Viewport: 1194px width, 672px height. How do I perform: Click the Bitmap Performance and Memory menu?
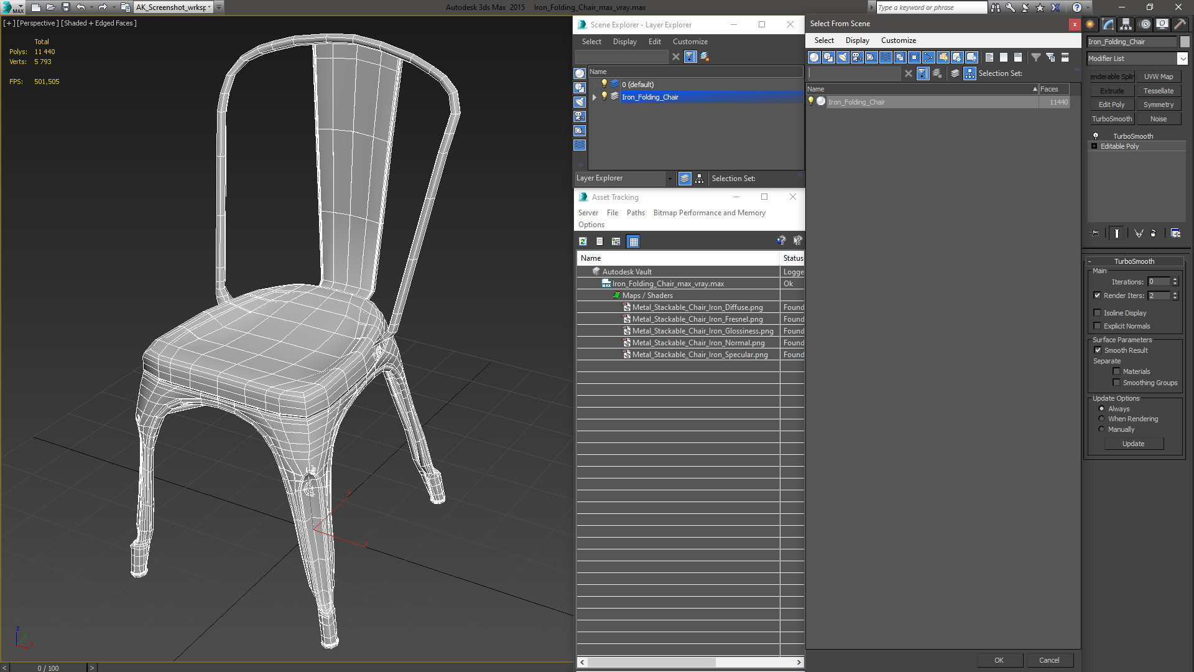[708, 213]
